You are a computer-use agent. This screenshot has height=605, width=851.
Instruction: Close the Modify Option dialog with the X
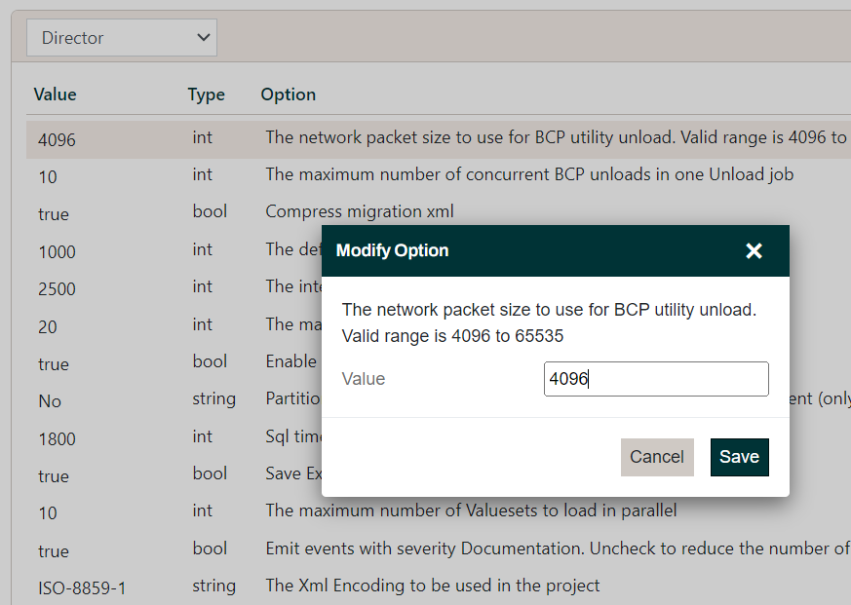click(x=754, y=250)
